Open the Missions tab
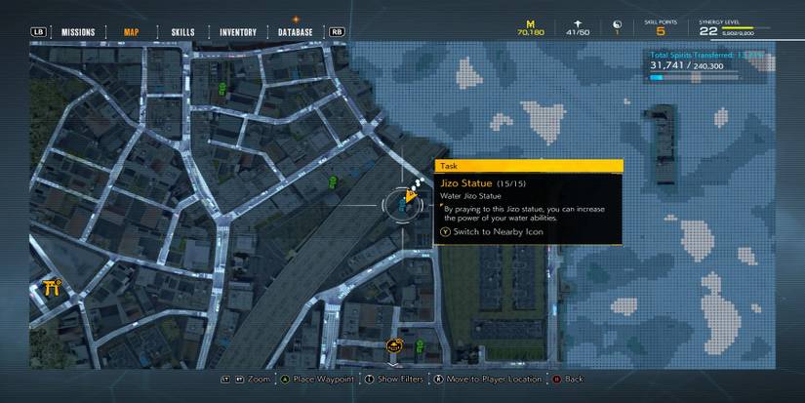 click(78, 32)
